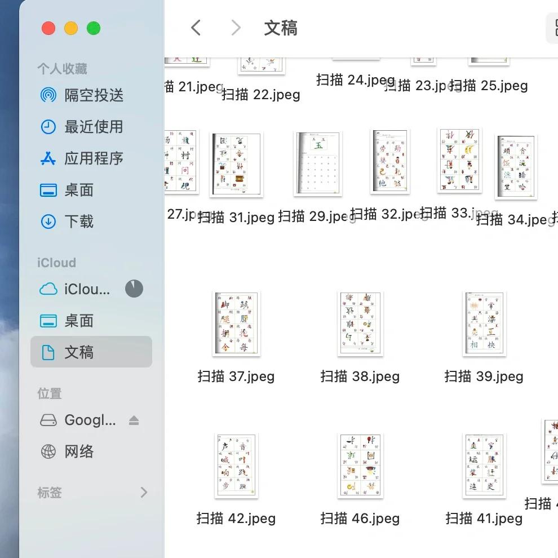Navigate back with left chevron
This screenshot has width=558, height=558.
(196, 28)
